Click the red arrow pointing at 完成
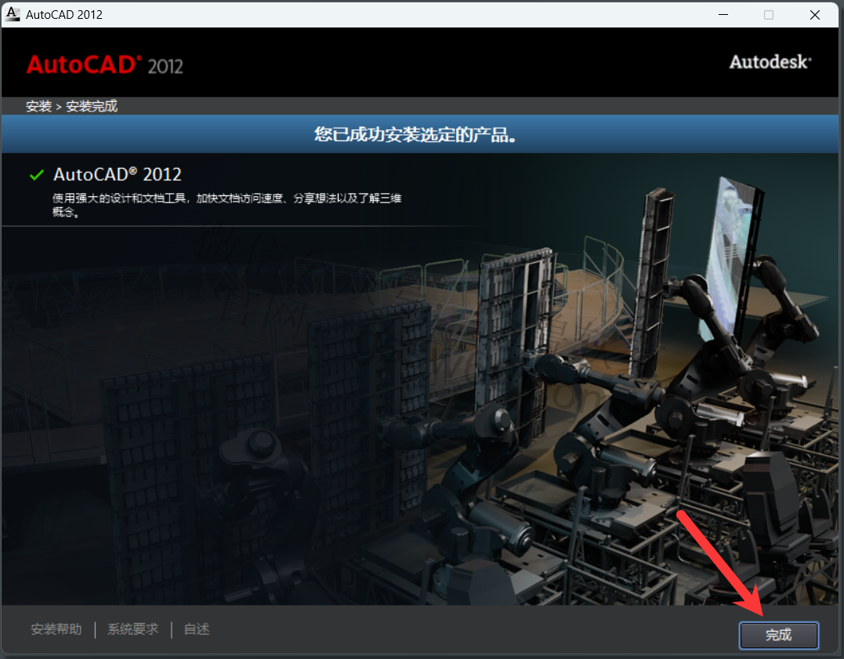The image size is (844, 659). point(722,562)
